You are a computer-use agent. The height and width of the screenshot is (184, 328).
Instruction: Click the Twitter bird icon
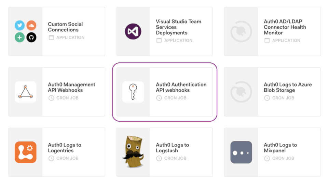(x=19, y=26)
